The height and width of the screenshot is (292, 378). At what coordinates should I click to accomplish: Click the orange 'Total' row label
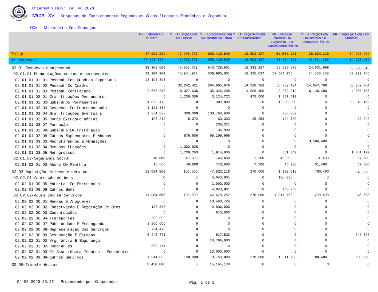click(17, 54)
